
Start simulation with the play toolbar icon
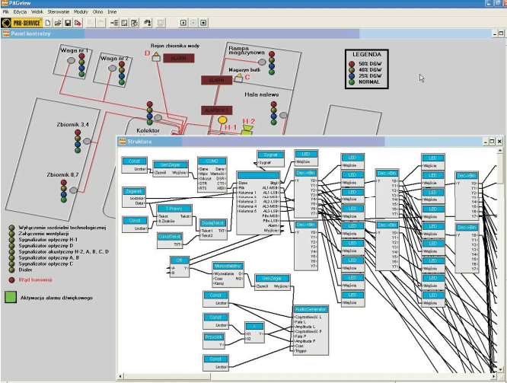point(183,23)
